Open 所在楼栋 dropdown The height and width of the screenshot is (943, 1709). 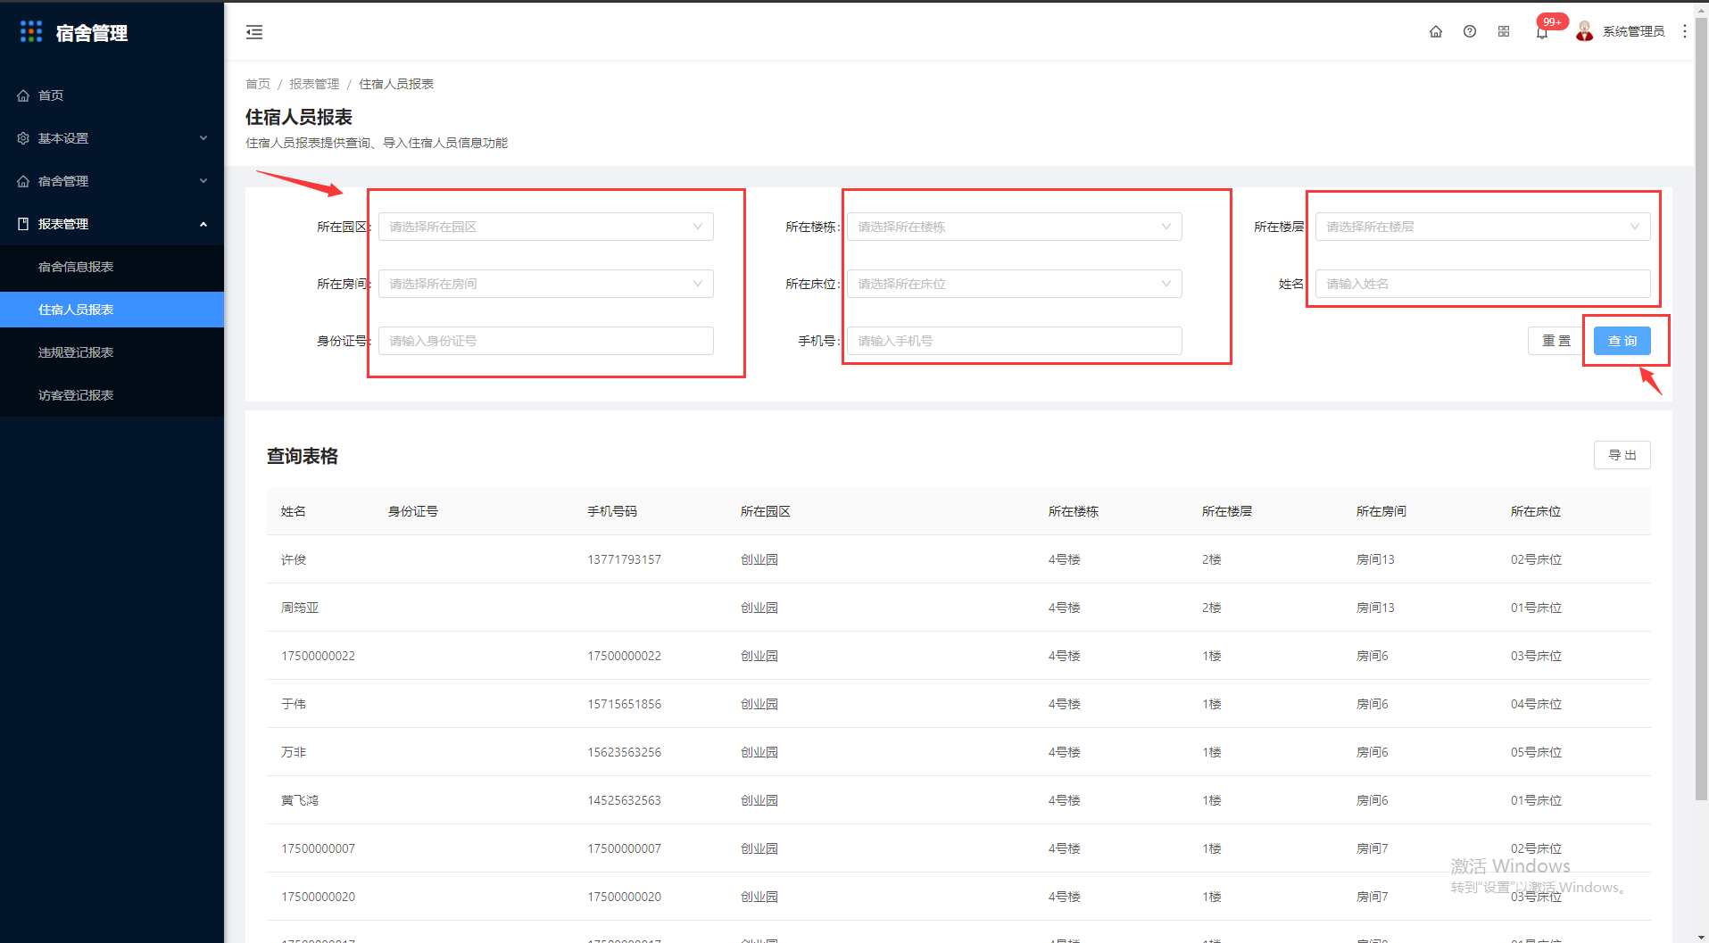point(1015,227)
